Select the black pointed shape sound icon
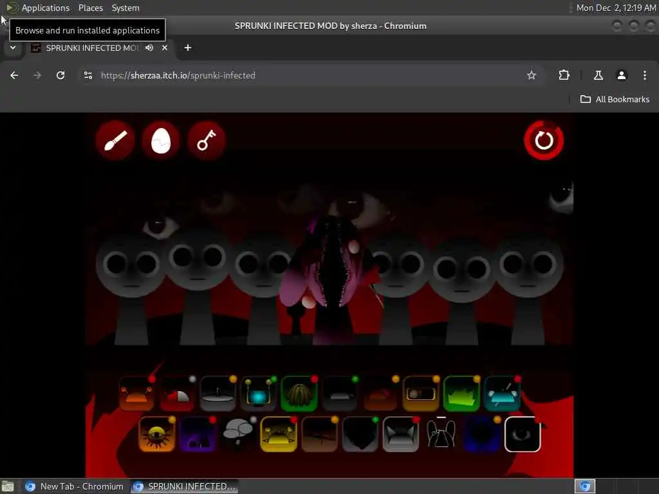Image resolution: width=659 pixels, height=494 pixels. pyautogui.click(x=360, y=434)
